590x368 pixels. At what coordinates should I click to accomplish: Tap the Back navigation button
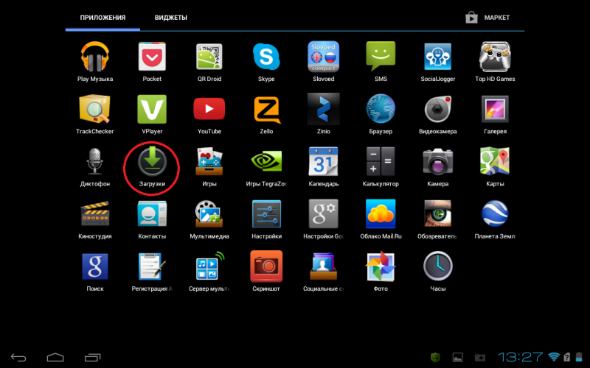18,358
